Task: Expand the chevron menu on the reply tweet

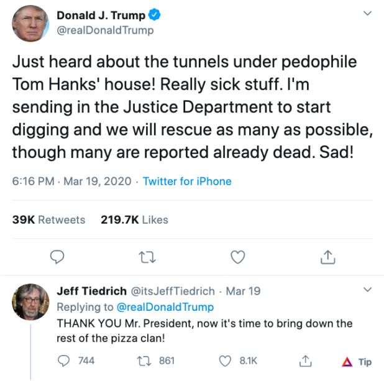Action: coord(367,290)
